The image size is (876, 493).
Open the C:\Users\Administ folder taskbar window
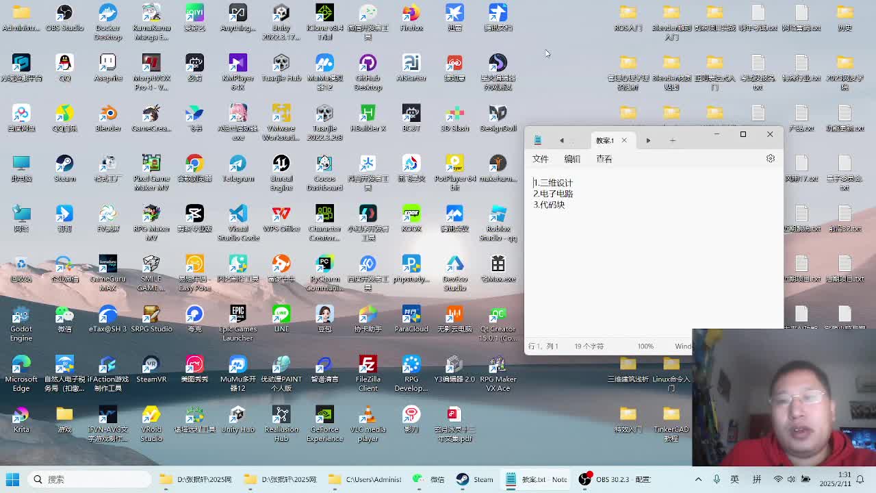(365, 479)
